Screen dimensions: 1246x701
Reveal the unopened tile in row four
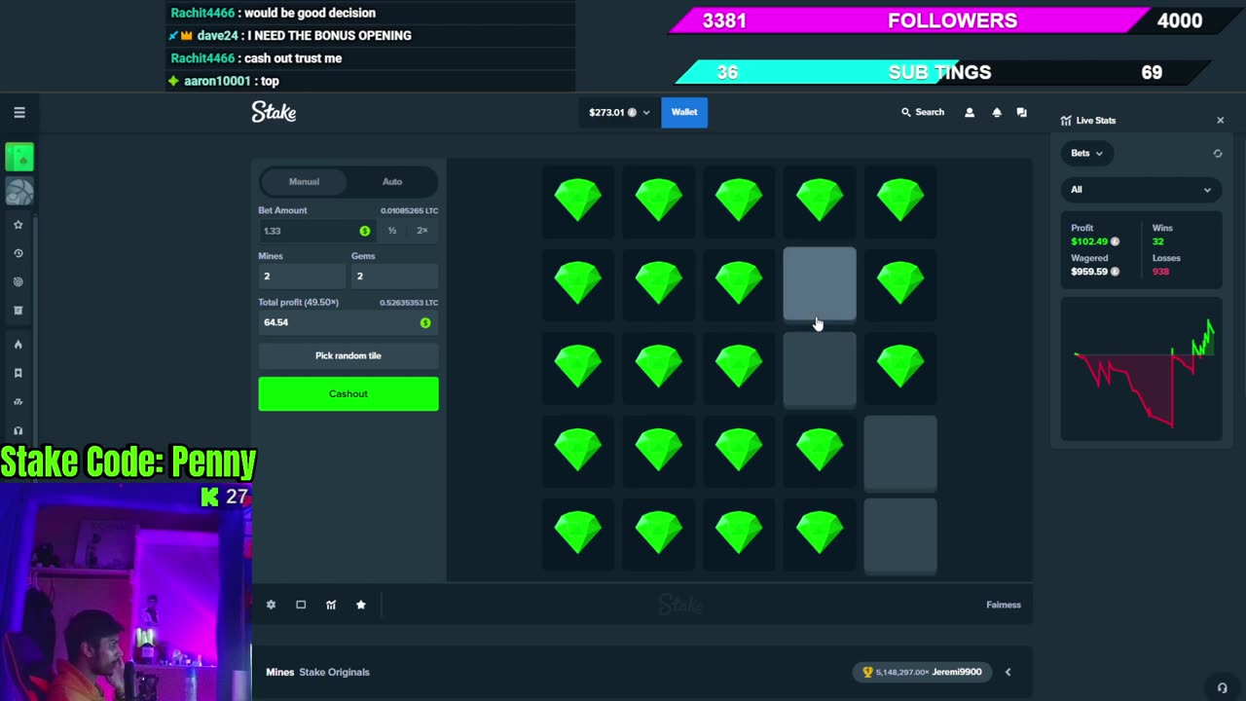pyautogui.click(x=900, y=453)
